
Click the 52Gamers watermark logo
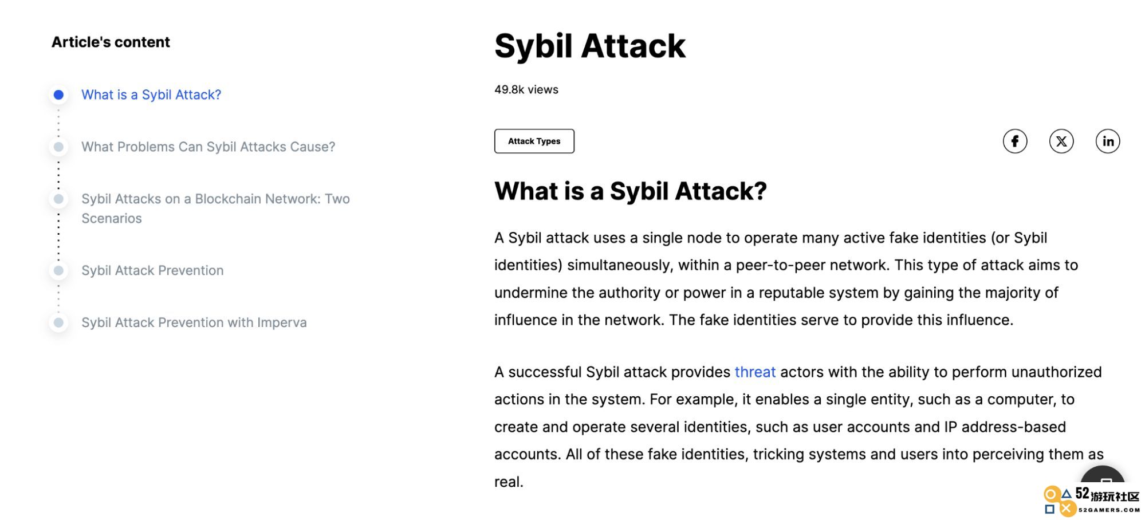point(1091,502)
